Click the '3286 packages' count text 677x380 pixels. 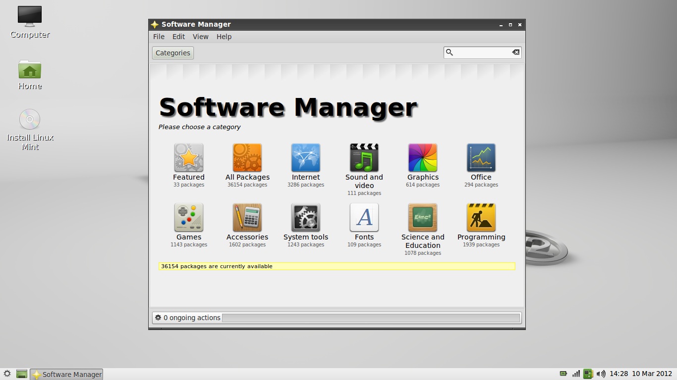coord(306,185)
